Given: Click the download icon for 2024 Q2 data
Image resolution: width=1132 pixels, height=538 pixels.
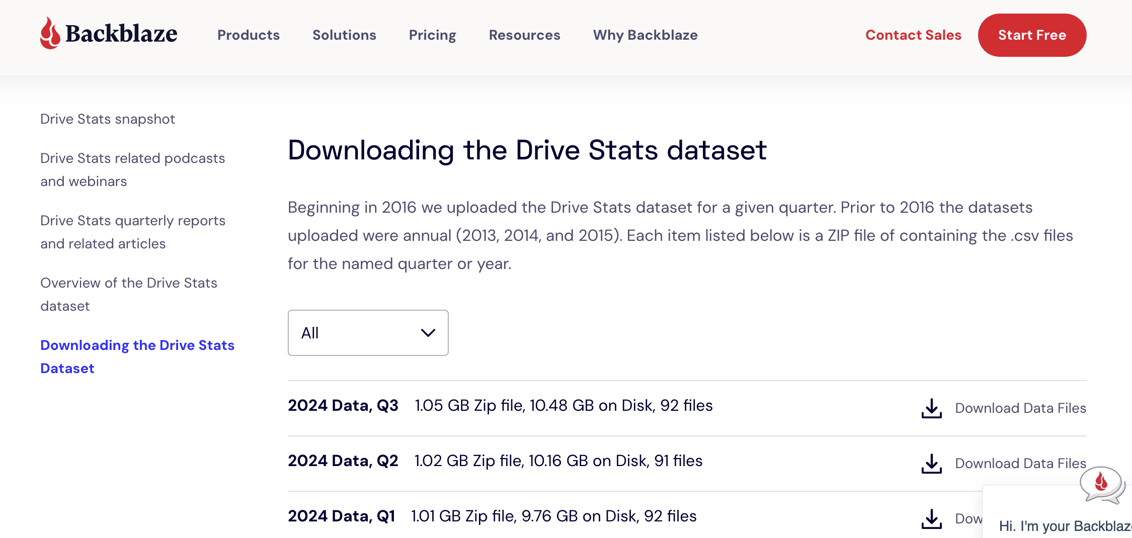Looking at the screenshot, I should click(x=932, y=464).
